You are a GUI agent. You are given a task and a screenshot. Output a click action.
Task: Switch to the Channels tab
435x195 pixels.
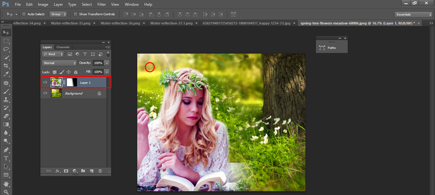click(x=63, y=47)
